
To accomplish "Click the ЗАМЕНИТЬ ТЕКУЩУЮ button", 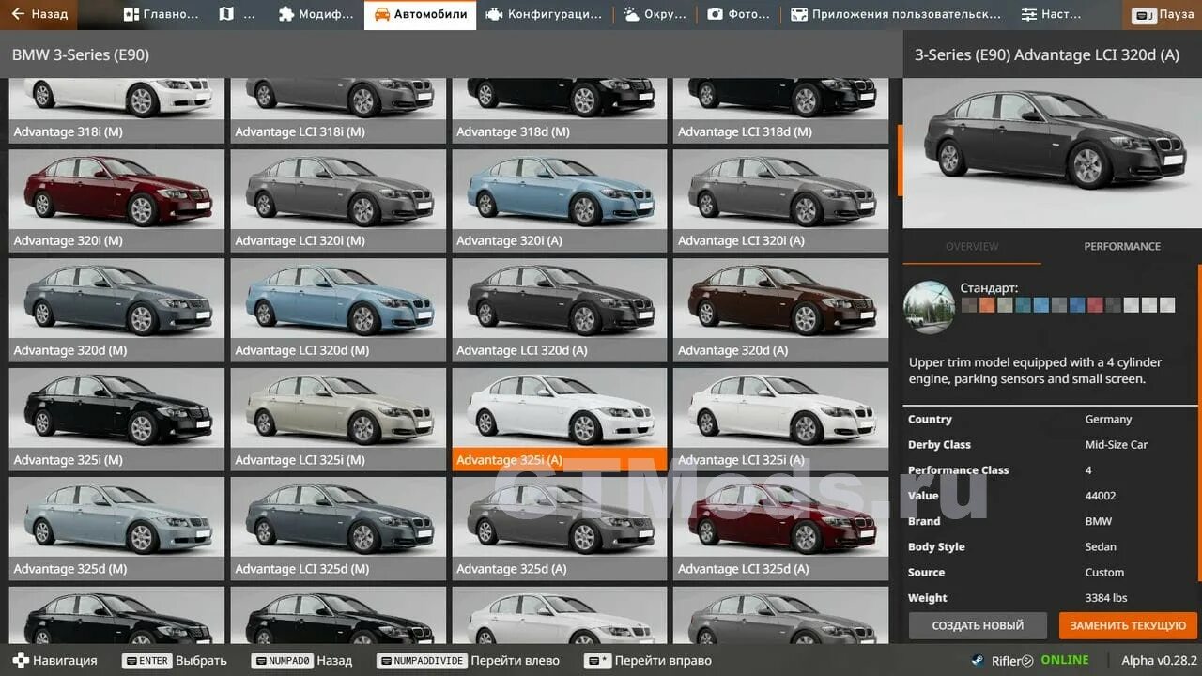I will [1128, 625].
